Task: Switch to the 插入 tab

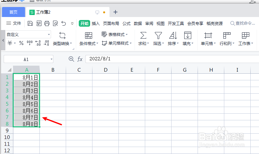Action: click(x=96, y=23)
